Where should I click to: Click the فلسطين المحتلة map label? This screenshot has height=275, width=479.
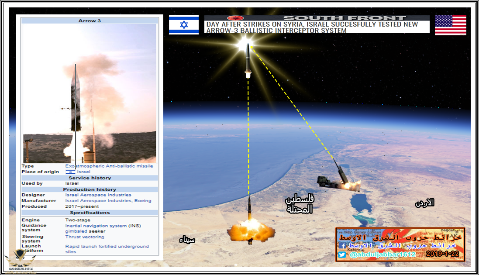click(x=300, y=204)
